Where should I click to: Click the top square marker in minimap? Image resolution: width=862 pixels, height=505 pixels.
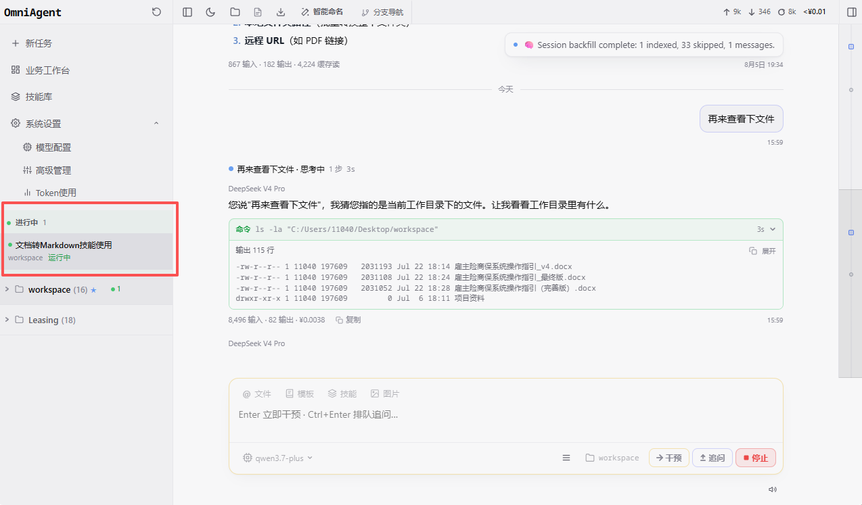pos(851,46)
